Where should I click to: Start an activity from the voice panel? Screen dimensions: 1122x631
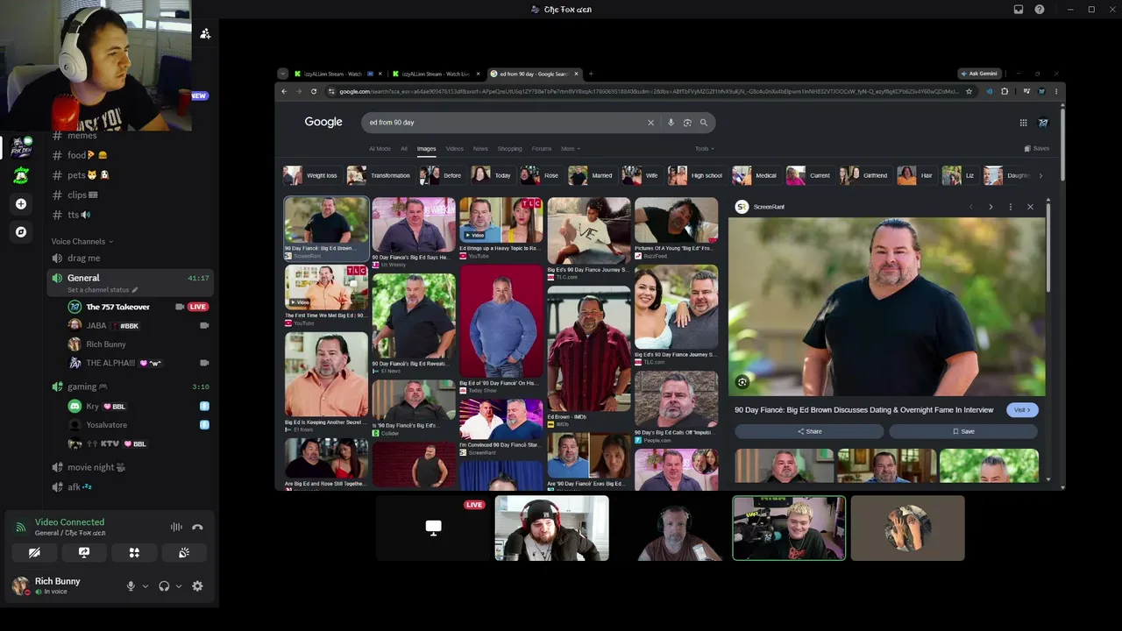coord(134,553)
